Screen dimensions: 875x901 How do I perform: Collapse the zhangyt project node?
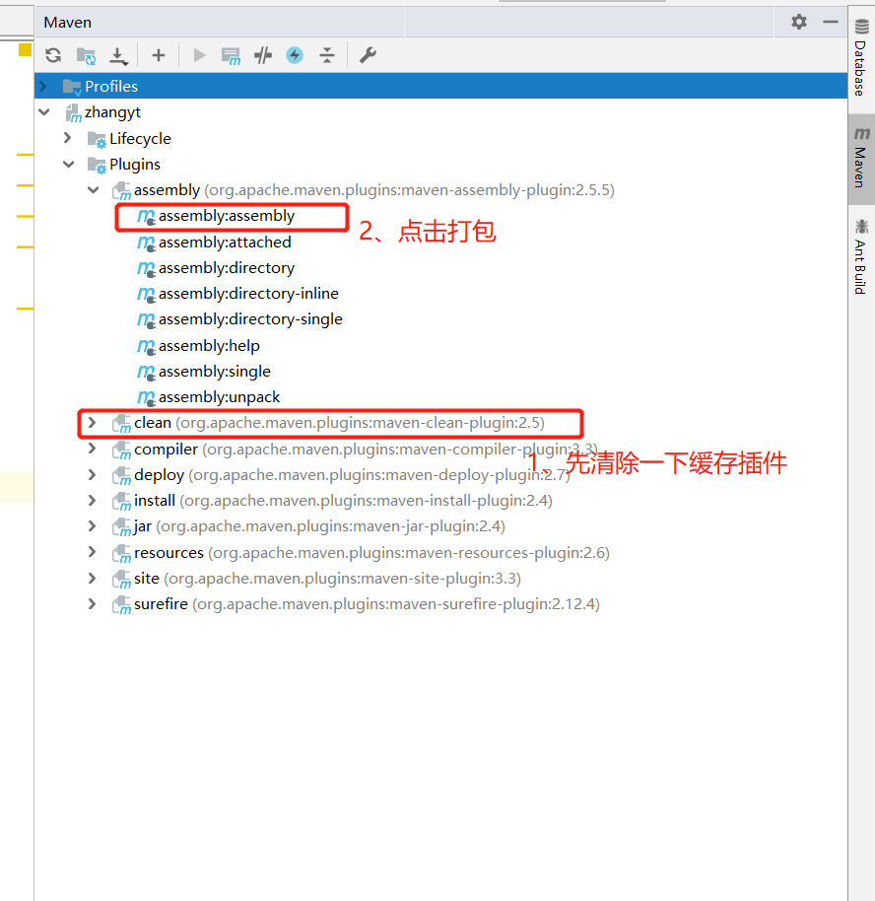click(44, 111)
